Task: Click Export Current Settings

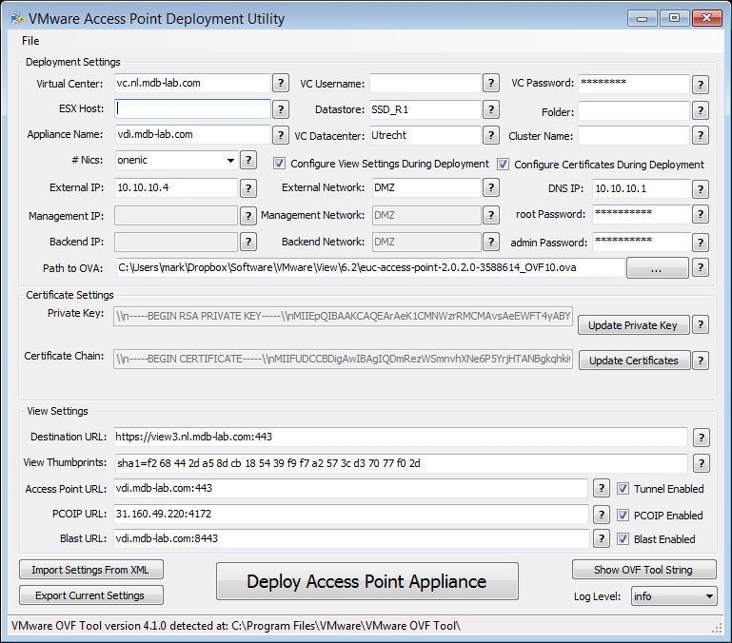Action: point(91,594)
